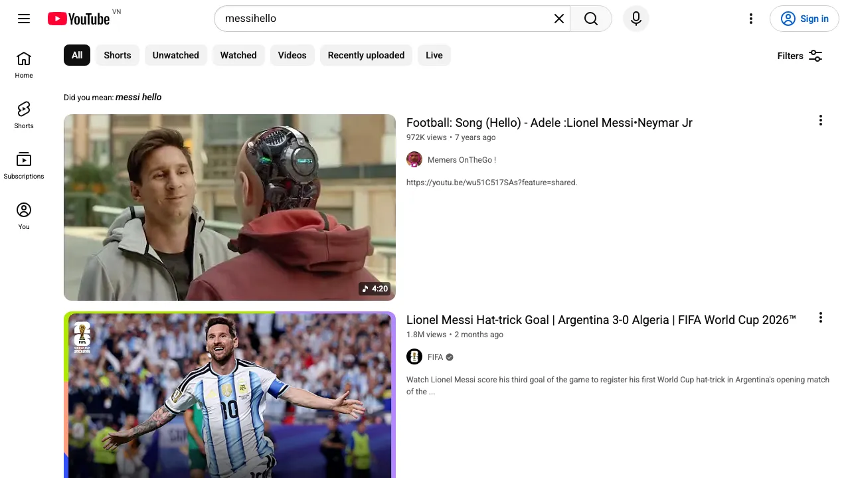The width and height of the screenshot is (850, 478).
Task: Open the top bar settings menu
Action: coord(751,19)
